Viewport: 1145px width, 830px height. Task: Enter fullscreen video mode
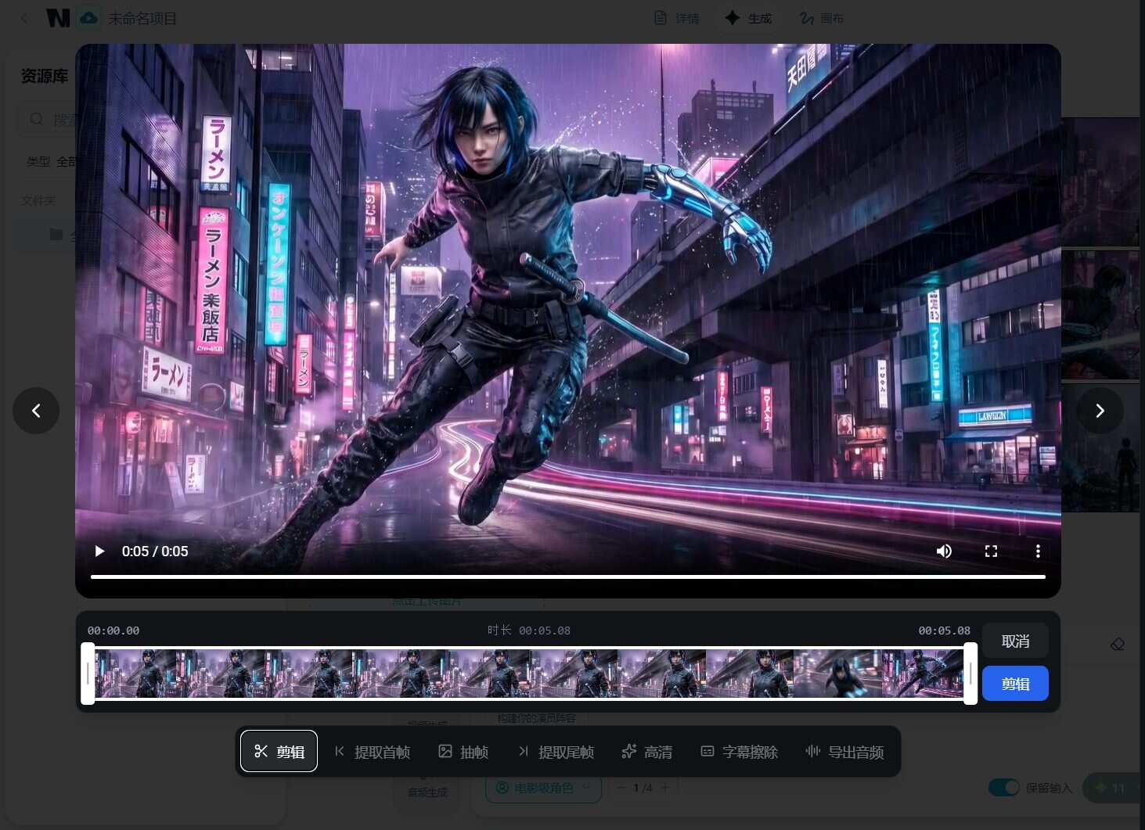tap(991, 552)
